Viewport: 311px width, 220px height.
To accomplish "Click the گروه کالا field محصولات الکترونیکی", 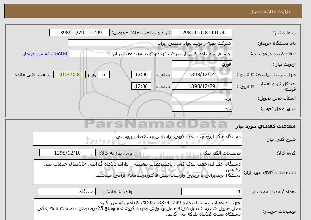I will 191,153.
